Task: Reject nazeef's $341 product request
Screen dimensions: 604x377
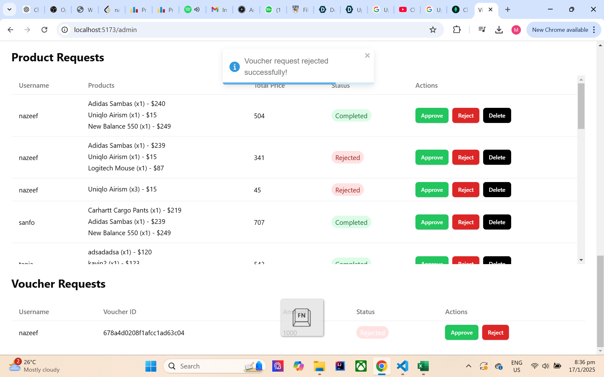Action: click(466, 158)
